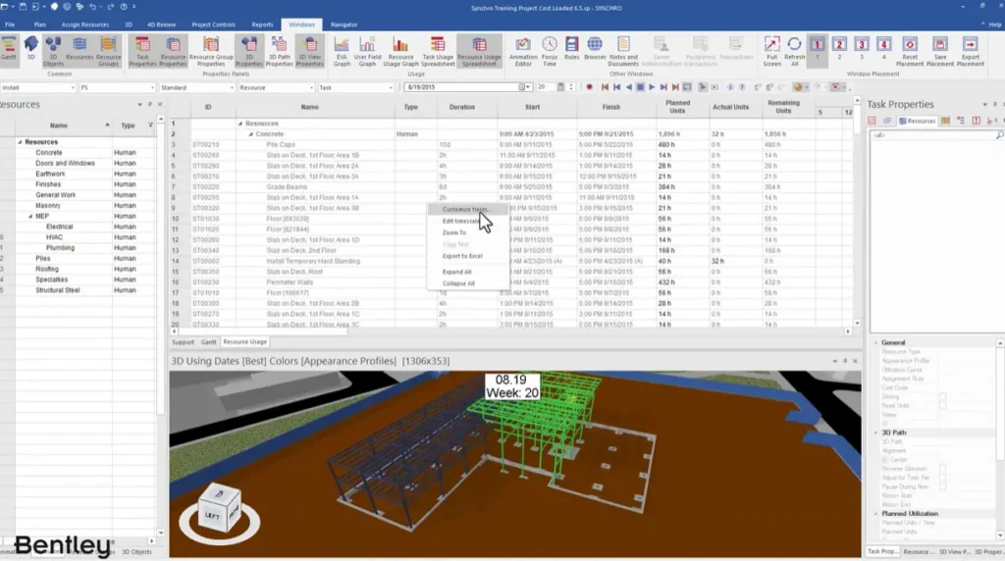This screenshot has width=1005, height=561.
Task: Open the Project Controls ribbon tab
Action: tap(213, 25)
